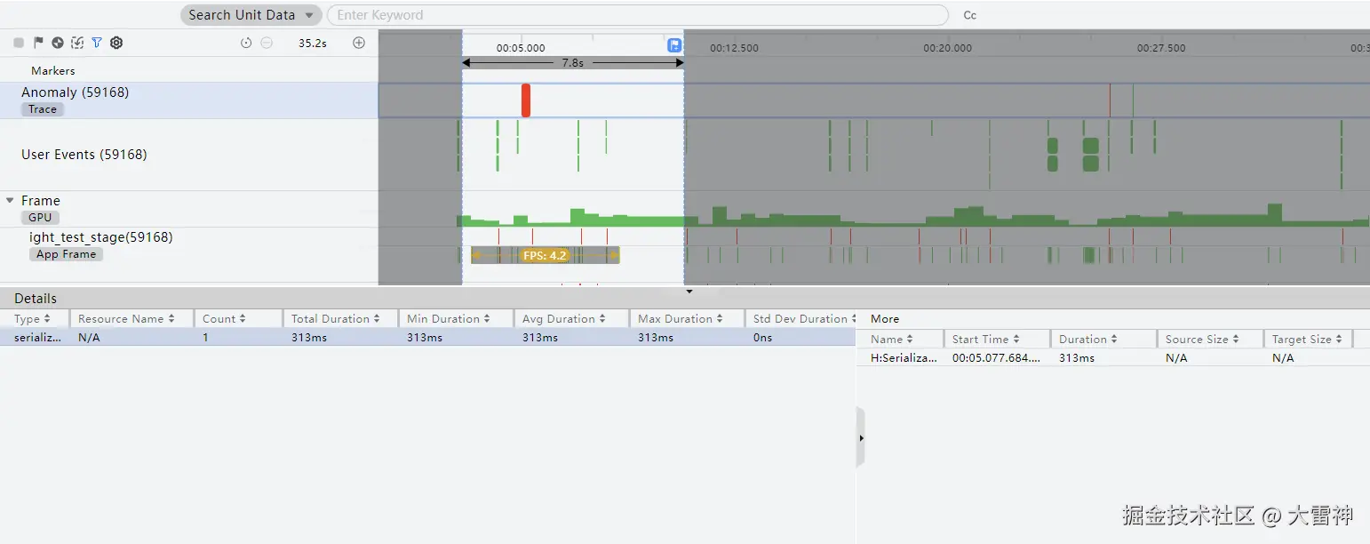Screen dimensions: 1370x544
Task: Click the 00:20.000 timeline ruler label
Action: pyautogui.click(x=947, y=48)
